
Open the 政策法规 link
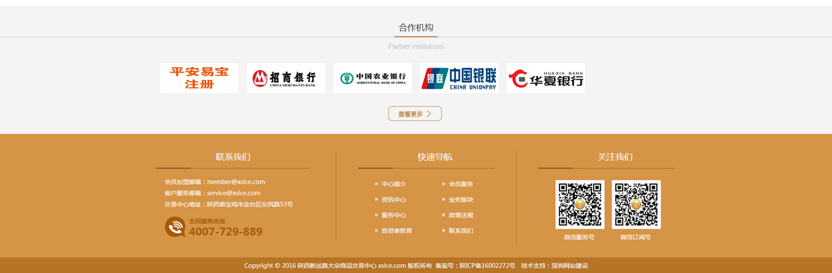pyautogui.click(x=460, y=215)
